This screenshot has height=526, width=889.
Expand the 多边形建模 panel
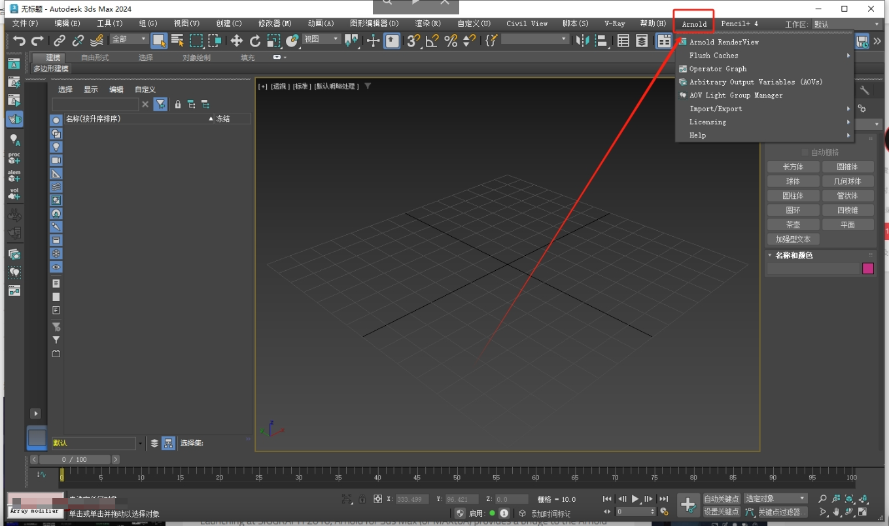51,69
